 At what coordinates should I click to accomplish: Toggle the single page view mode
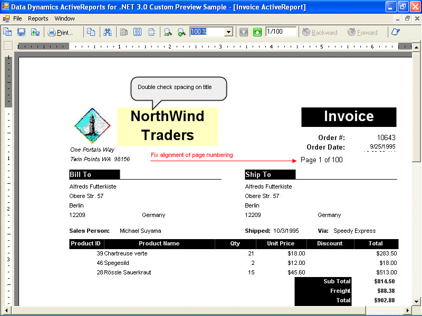[123, 32]
